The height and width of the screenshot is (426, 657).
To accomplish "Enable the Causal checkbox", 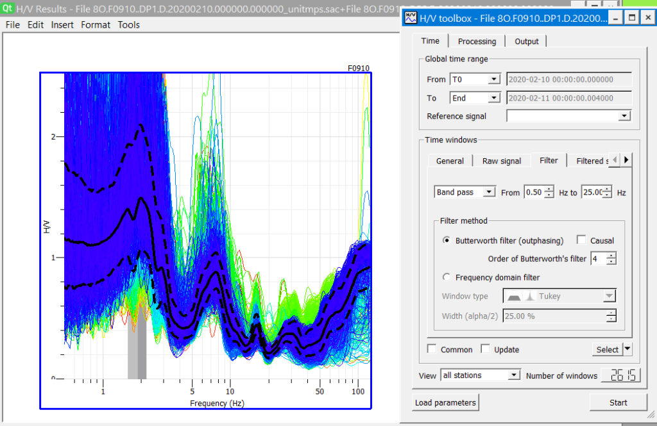I will 581,240.
